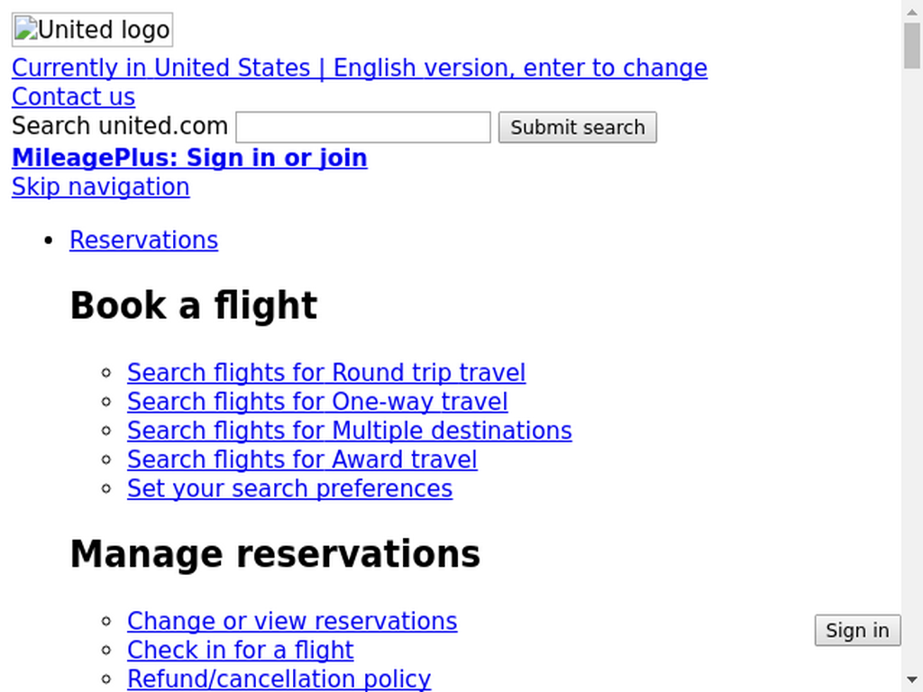923x692 pixels.
Task: Select Search flights for Round trip travel
Action: pyautogui.click(x=326, y=372)
